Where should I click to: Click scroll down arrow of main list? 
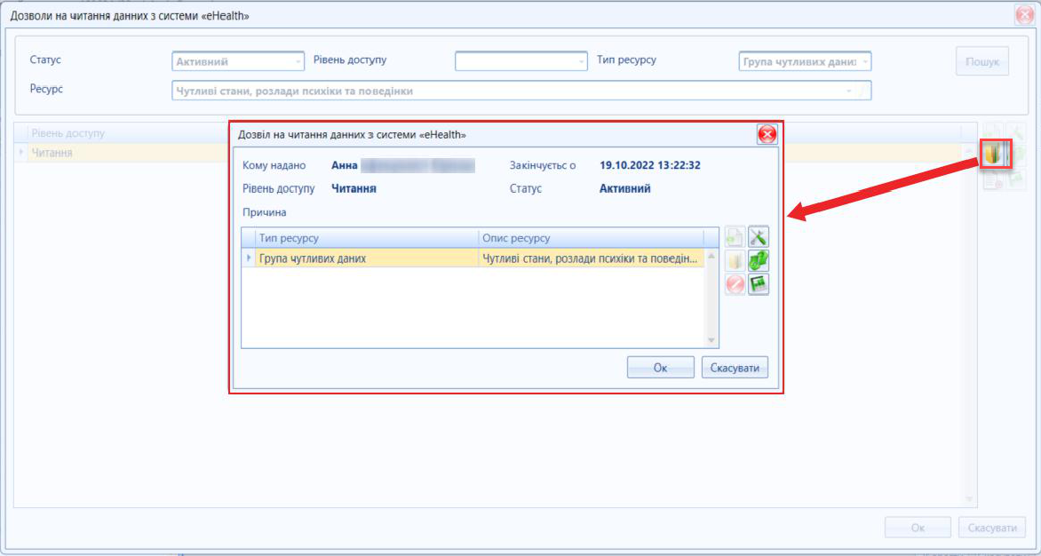click(969, 499)
